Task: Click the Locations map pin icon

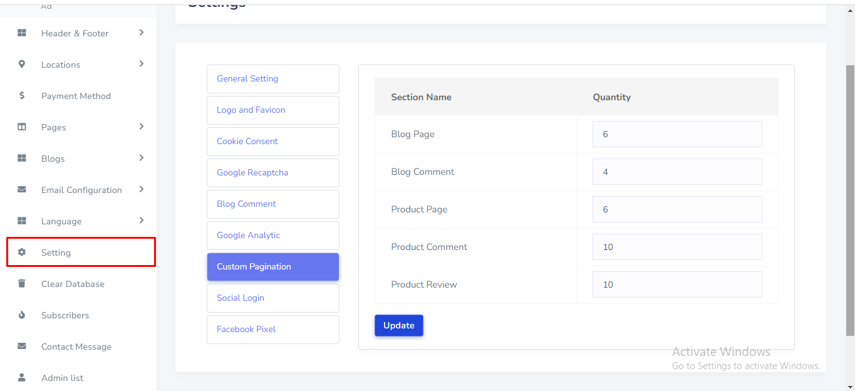Action: tap(22, 65)
